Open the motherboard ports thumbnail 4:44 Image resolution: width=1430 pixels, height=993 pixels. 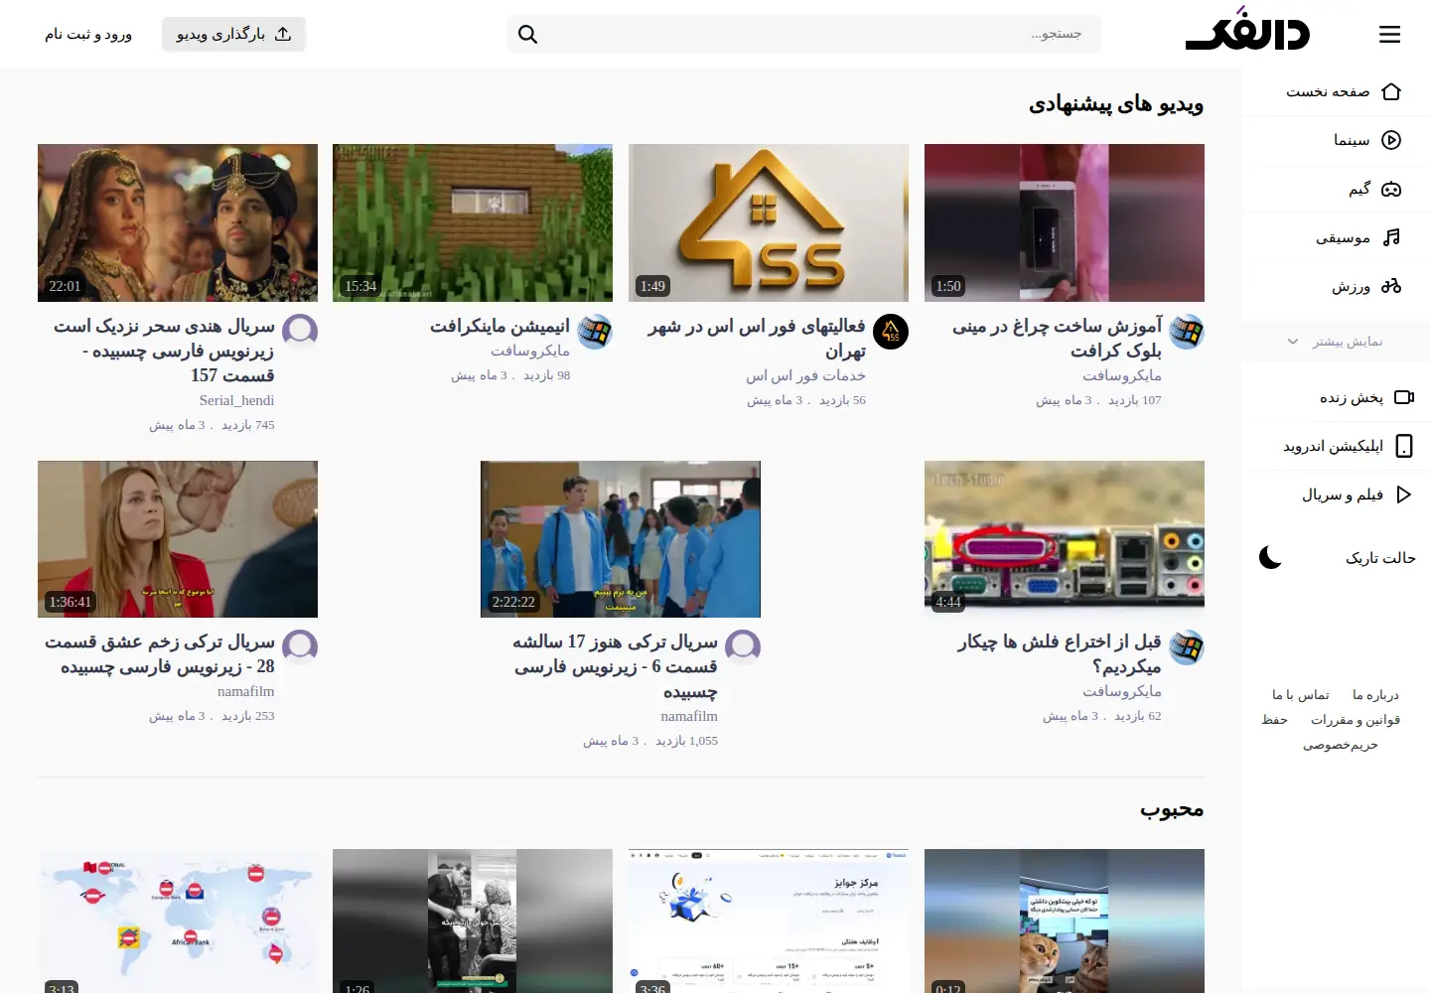(x=1065, y=539)
